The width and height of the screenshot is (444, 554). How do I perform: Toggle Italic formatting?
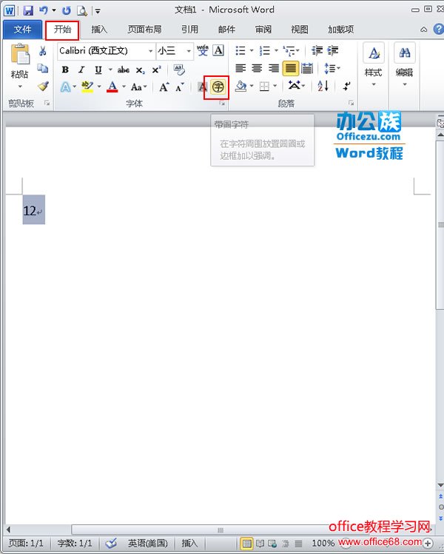[81, 70]
